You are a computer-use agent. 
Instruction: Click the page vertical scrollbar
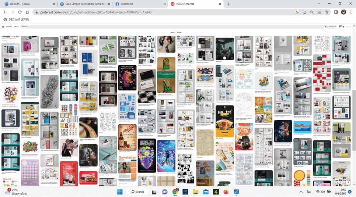coord(354,120)
